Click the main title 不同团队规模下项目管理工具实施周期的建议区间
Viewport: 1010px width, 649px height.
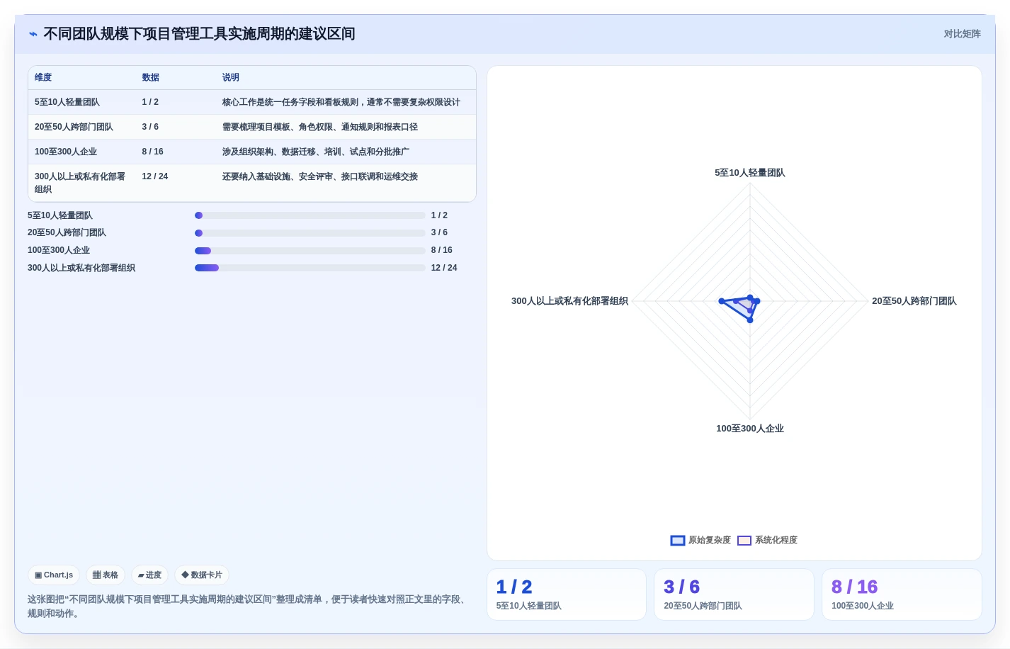point(199,34)
